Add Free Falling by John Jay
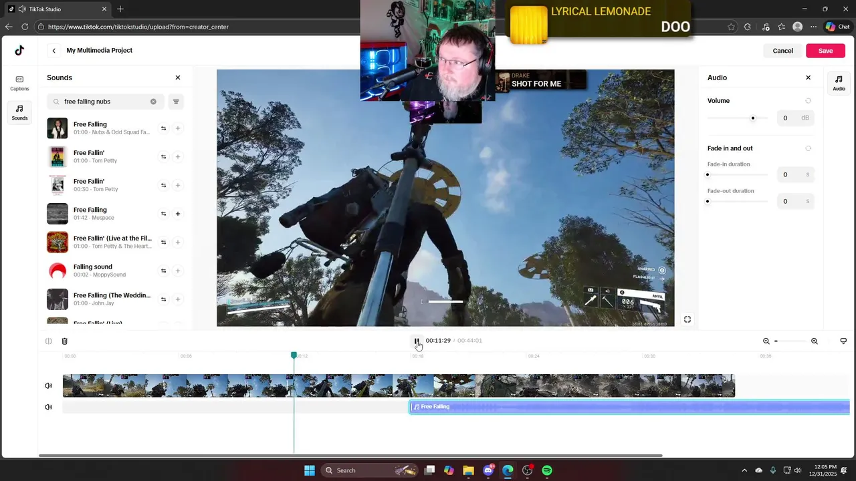Screen dimensions: 856x481 [x=178, y=299]
